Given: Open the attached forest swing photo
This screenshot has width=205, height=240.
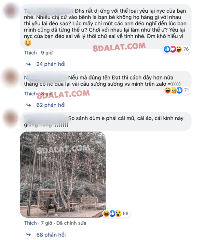Looking at the screenshot, I should (x=63, y=175).
